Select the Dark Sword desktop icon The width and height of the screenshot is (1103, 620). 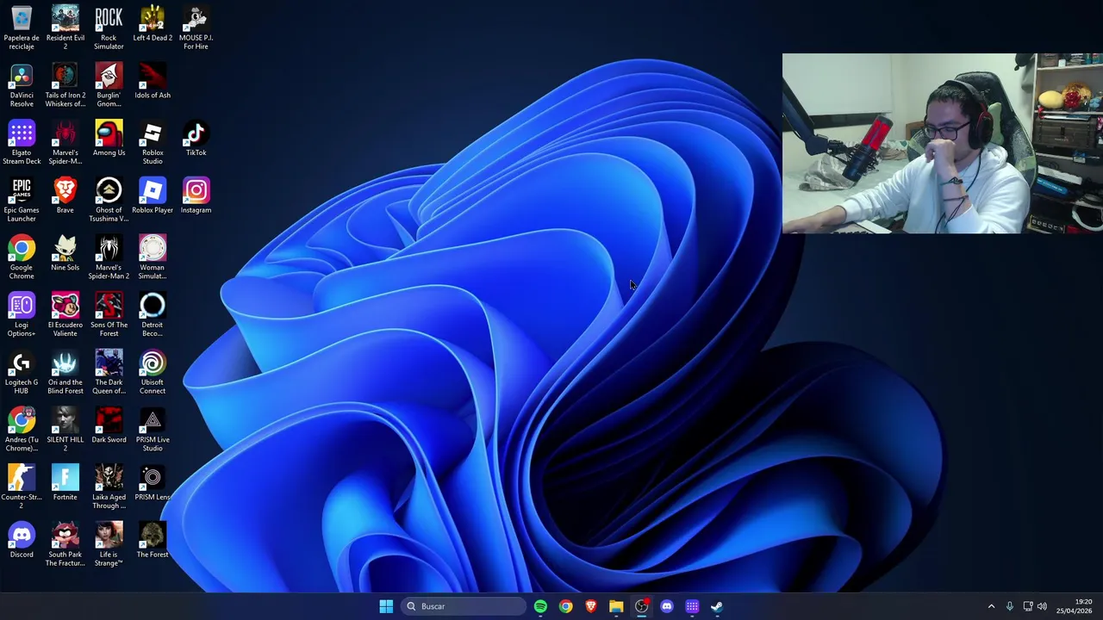(x=109, y=425)
